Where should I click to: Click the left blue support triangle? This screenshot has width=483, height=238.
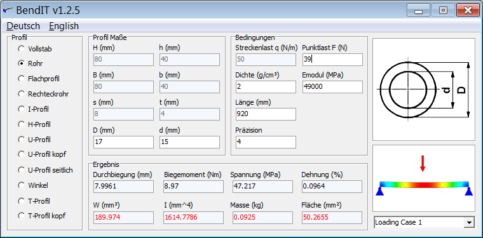pyautogui.click(x=380, y=192)
